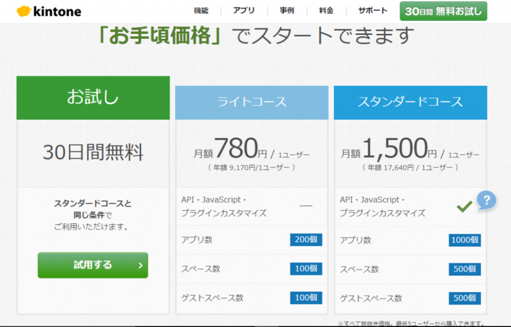Click the question mark help bubble
511x327 pixels.
pyautogui.click(x=487, y=200)
